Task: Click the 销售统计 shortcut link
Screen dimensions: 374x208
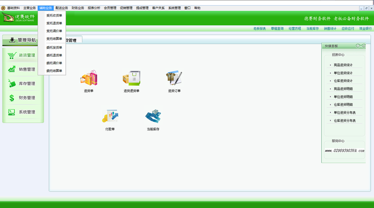Action: coord(330,29)
